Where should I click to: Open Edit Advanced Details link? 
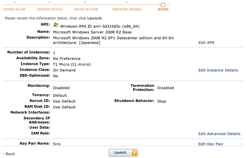(219, 134)
